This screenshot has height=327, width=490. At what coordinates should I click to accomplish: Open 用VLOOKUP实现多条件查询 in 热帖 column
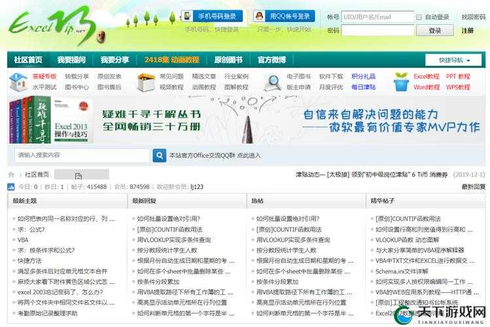[293, 240]
